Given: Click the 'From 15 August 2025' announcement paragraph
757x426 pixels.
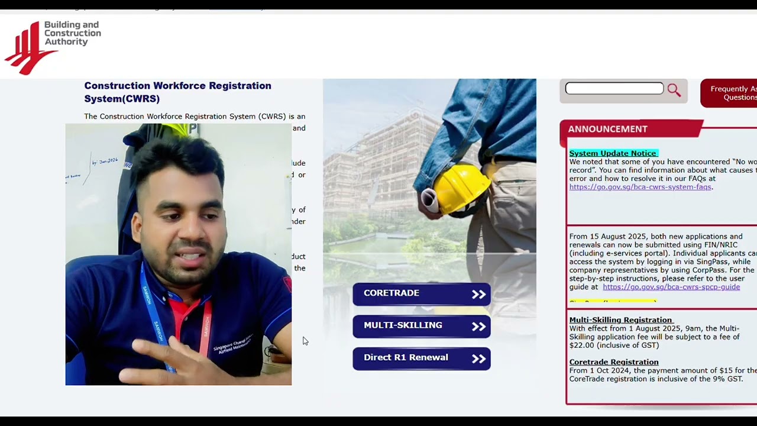Looking at the screenshot, I should (662, 262).
